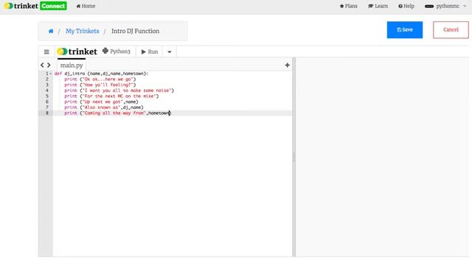Open the Learn page
The image size is (472, 265).
coord(378,6)
